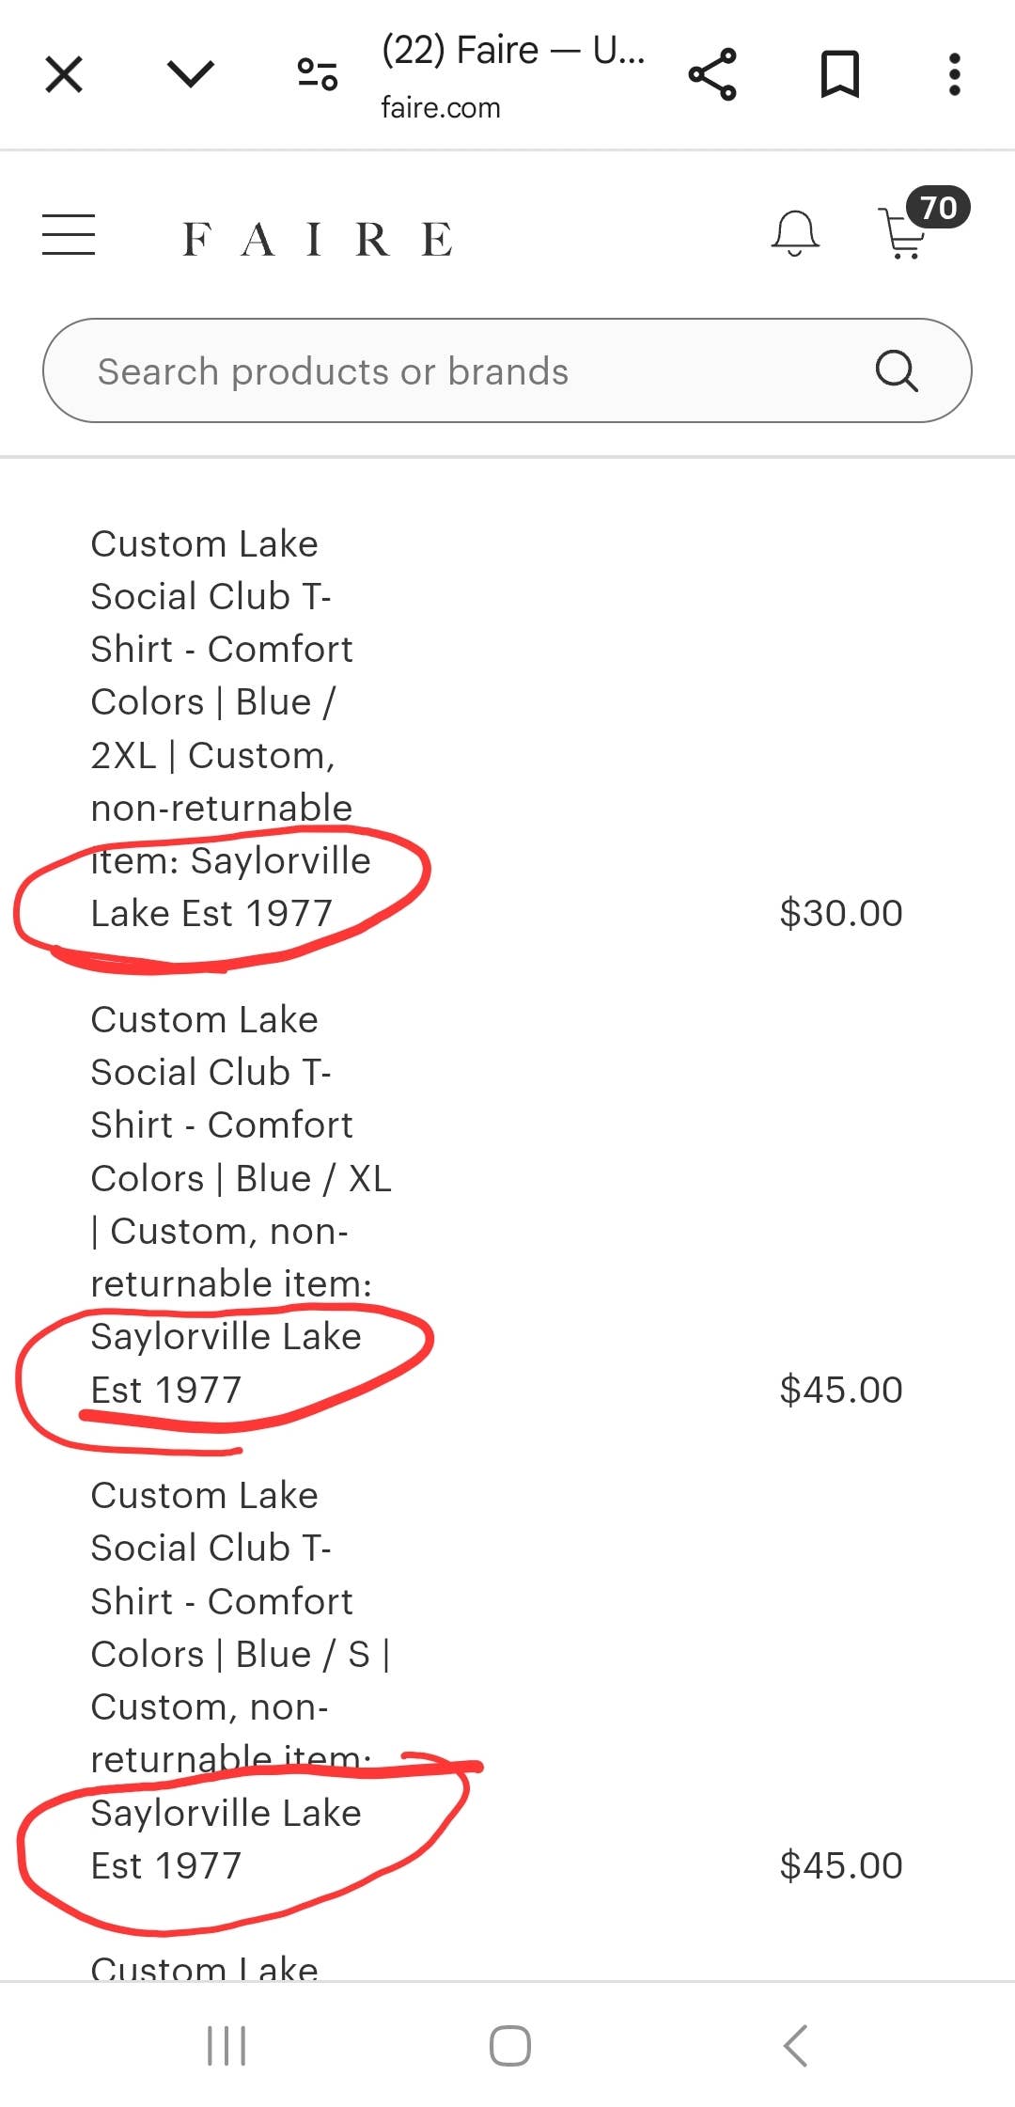Tap the share icon

pyautogui.click(x=712, y=74)
